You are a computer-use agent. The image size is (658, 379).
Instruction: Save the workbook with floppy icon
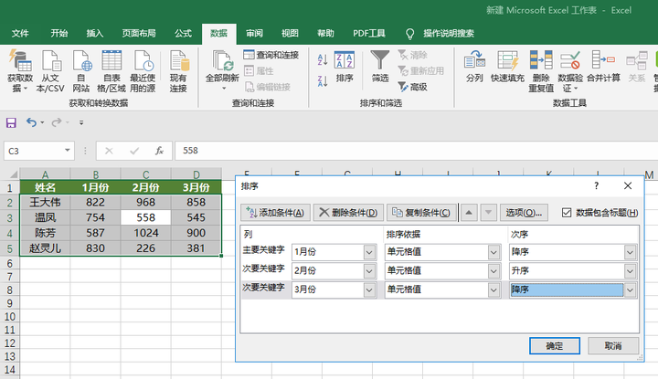(11, 122)
